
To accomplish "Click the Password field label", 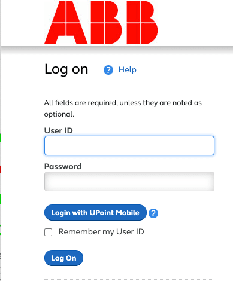I will point(63,166).
